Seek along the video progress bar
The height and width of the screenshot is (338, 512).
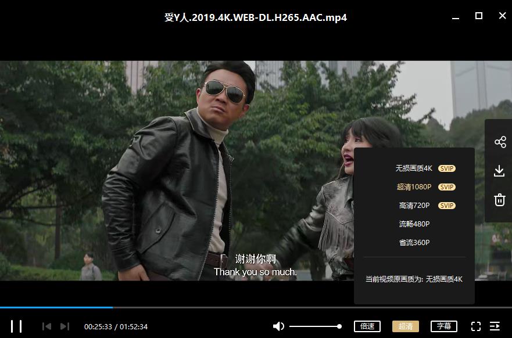coord(256,307)
